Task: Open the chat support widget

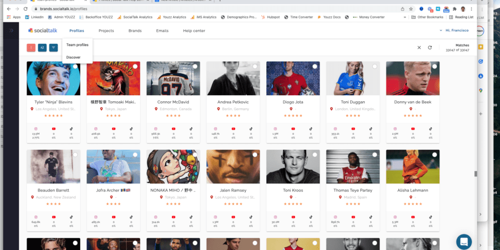Action: [x=464, y=241]
